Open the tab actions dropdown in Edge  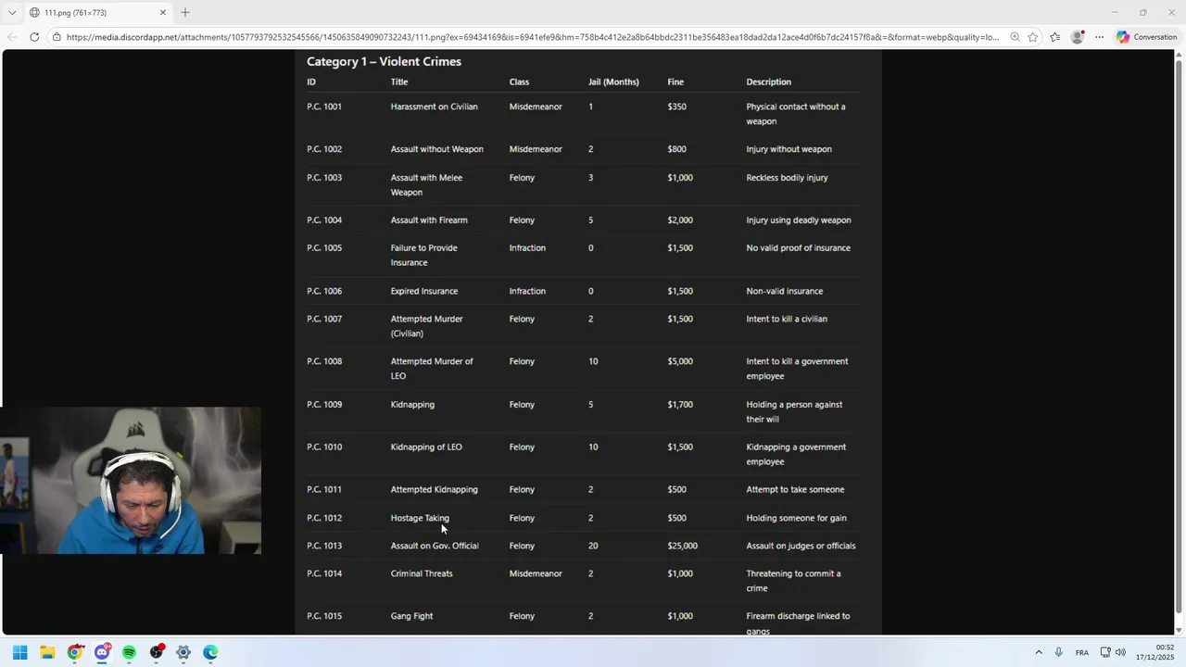pyautogui.click(x=12, y=13)
